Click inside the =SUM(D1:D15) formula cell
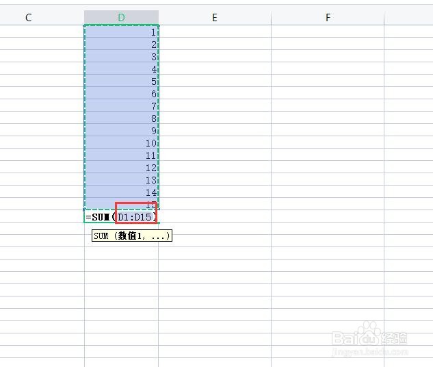This screenshot has height=367, width=433. point(121,216)
